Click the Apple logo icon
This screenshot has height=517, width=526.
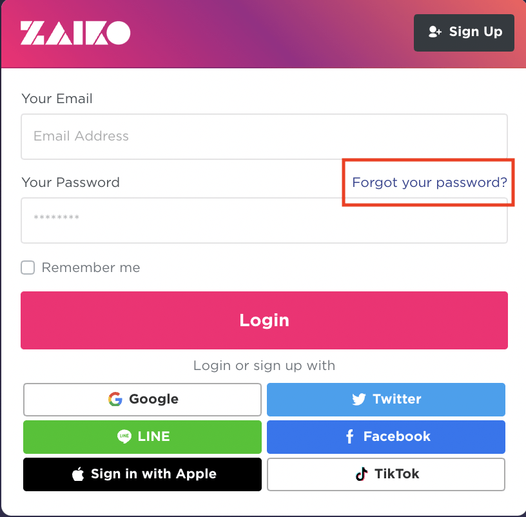(x=78, y=474)
